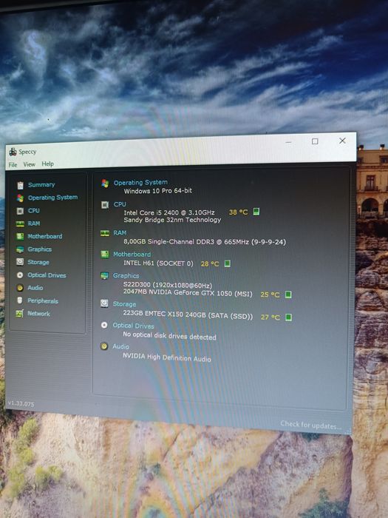Click the Storage hard drive sidebar icon

[20, 262]
